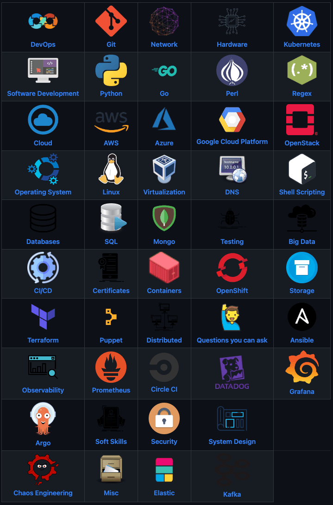Screen dimensions: 333x505
Task: Follow the Shell Scripting text link
Action: click(x=302, y=192)
